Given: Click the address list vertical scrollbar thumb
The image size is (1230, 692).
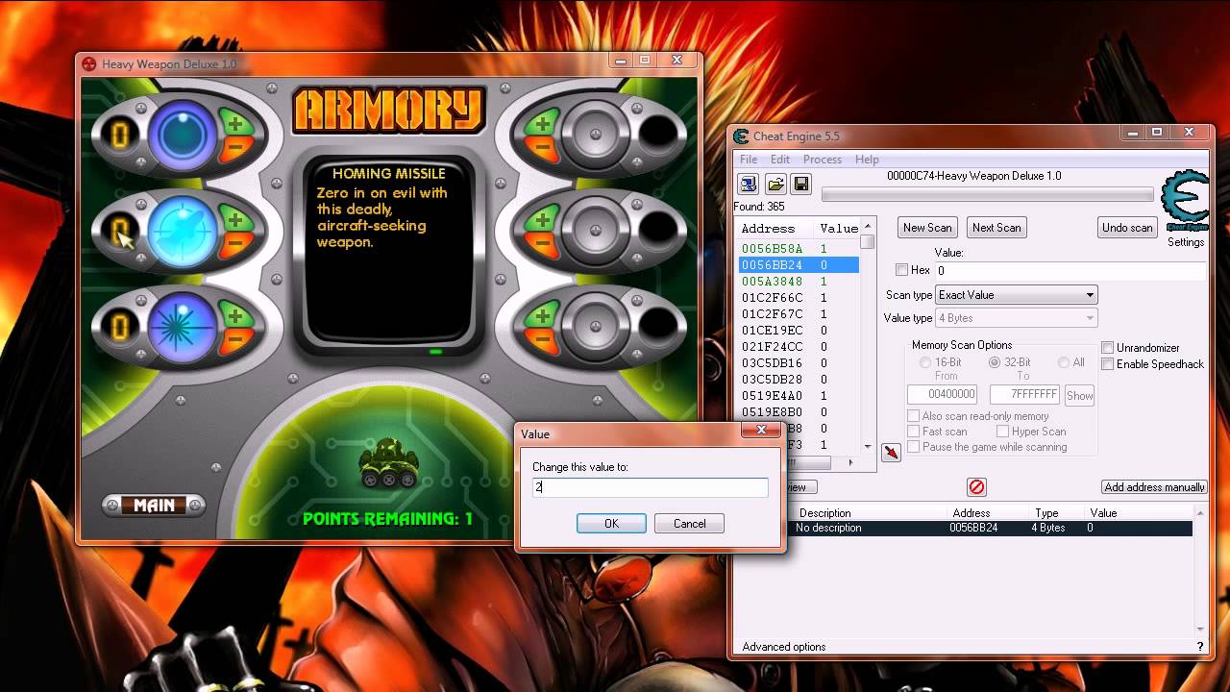Looking at the screenshot, I should (x=868, y=243).
